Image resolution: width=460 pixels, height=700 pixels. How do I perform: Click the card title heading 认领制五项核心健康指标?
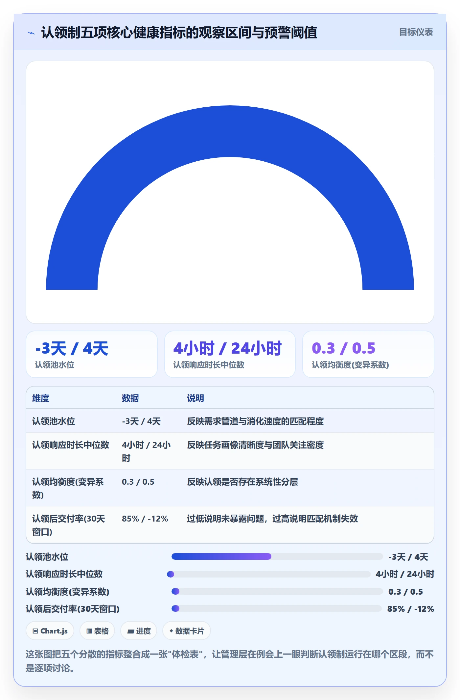pos(179,33)
